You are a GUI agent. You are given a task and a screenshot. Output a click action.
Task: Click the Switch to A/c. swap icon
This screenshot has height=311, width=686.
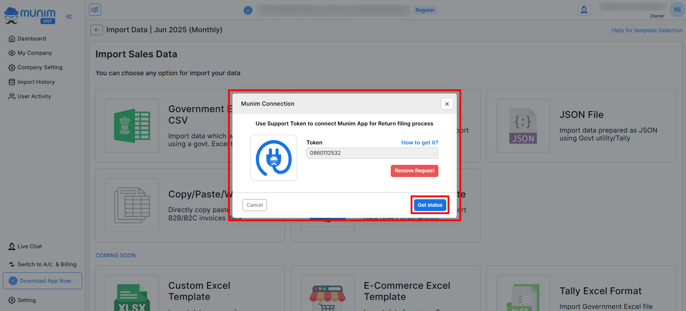pos(12,264)
